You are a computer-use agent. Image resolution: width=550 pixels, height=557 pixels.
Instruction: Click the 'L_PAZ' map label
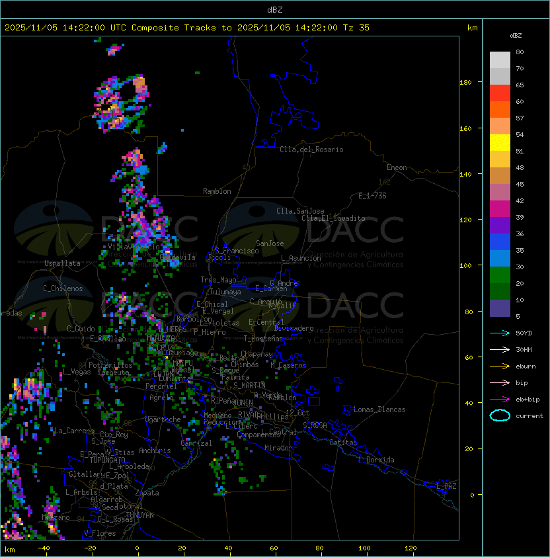[446, 486]
